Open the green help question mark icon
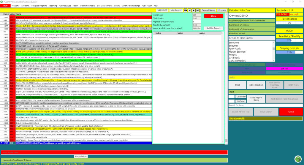Screen dimensions: 304x165 pyautogui.click(x=298, y=159)
